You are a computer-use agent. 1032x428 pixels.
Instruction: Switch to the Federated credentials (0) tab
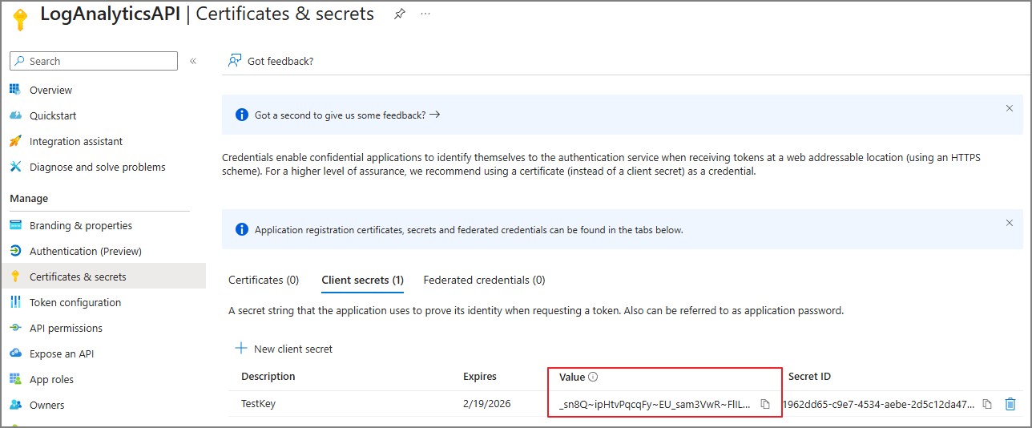pos(484,280)
